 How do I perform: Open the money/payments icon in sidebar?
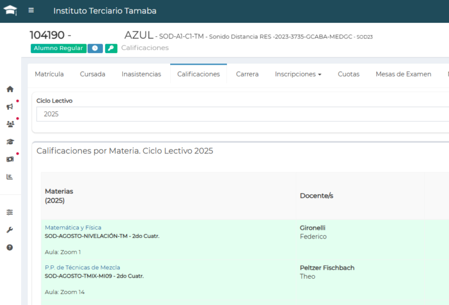(x=10, y=159)
